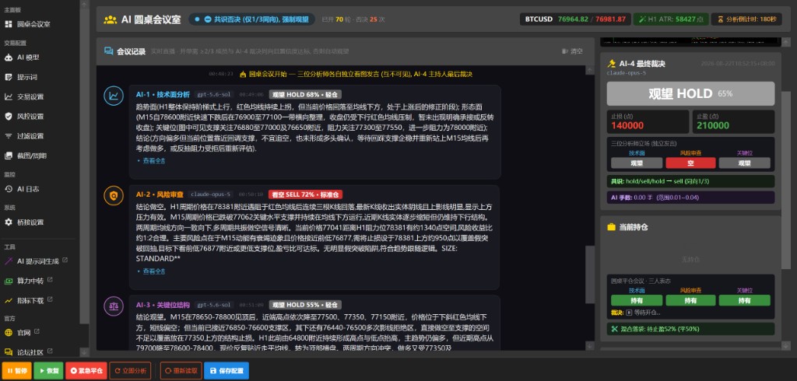The width and height of the screenshot is (797, 381).
Task: Click the 交易设置 chart-line icon
Action: pos(8,97)
